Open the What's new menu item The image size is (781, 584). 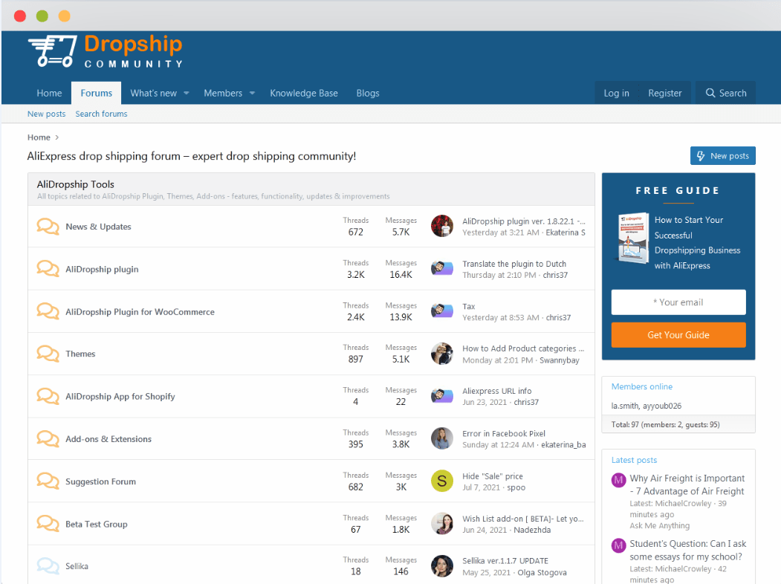153,93
